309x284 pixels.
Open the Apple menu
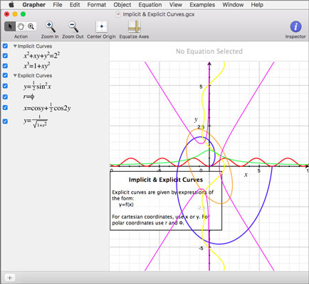point(11,5)
